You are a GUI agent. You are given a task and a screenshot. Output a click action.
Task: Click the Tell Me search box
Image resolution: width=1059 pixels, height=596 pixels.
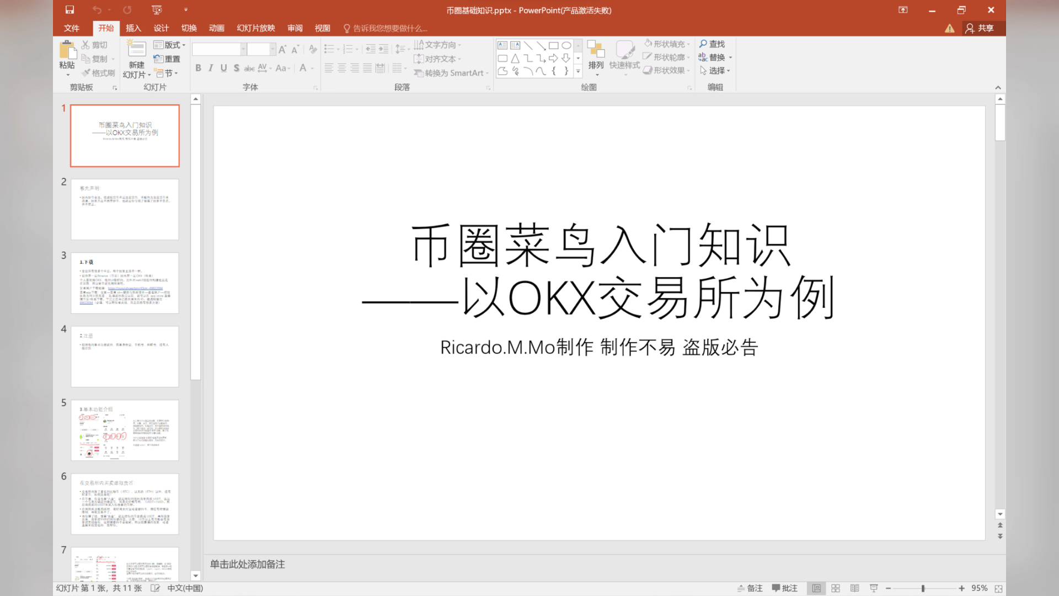[x=385, y=28]
